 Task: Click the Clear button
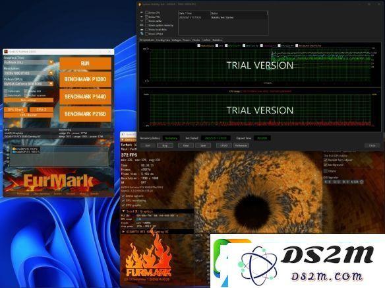(x=186, y=145)
